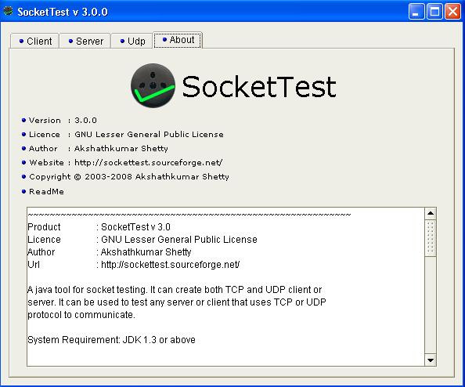Open the Server tab
The image size is (465, 387).
pyautogui.click(x=85, y=41)
